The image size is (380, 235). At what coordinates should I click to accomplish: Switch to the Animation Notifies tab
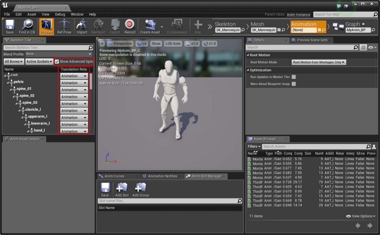(x=163, y=176)
